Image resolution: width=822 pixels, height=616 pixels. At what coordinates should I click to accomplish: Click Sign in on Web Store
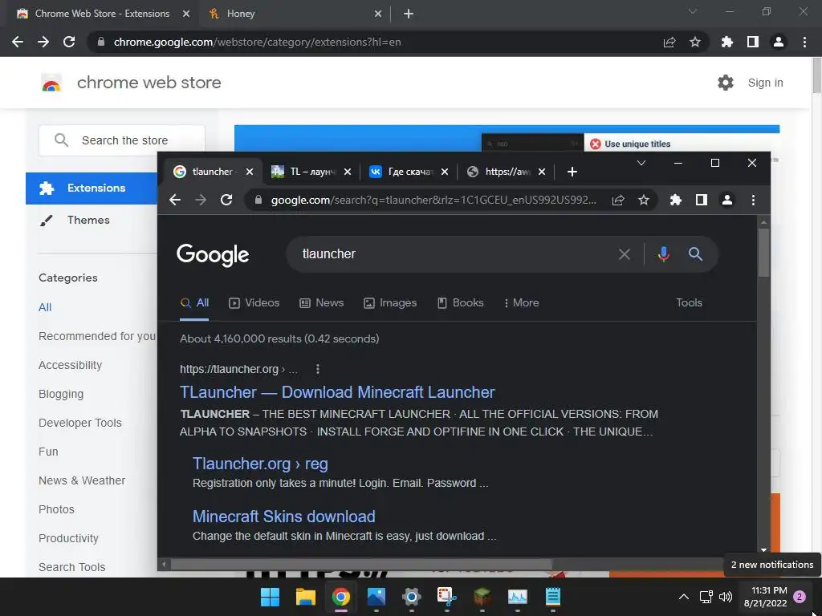[x=765, y=83]
